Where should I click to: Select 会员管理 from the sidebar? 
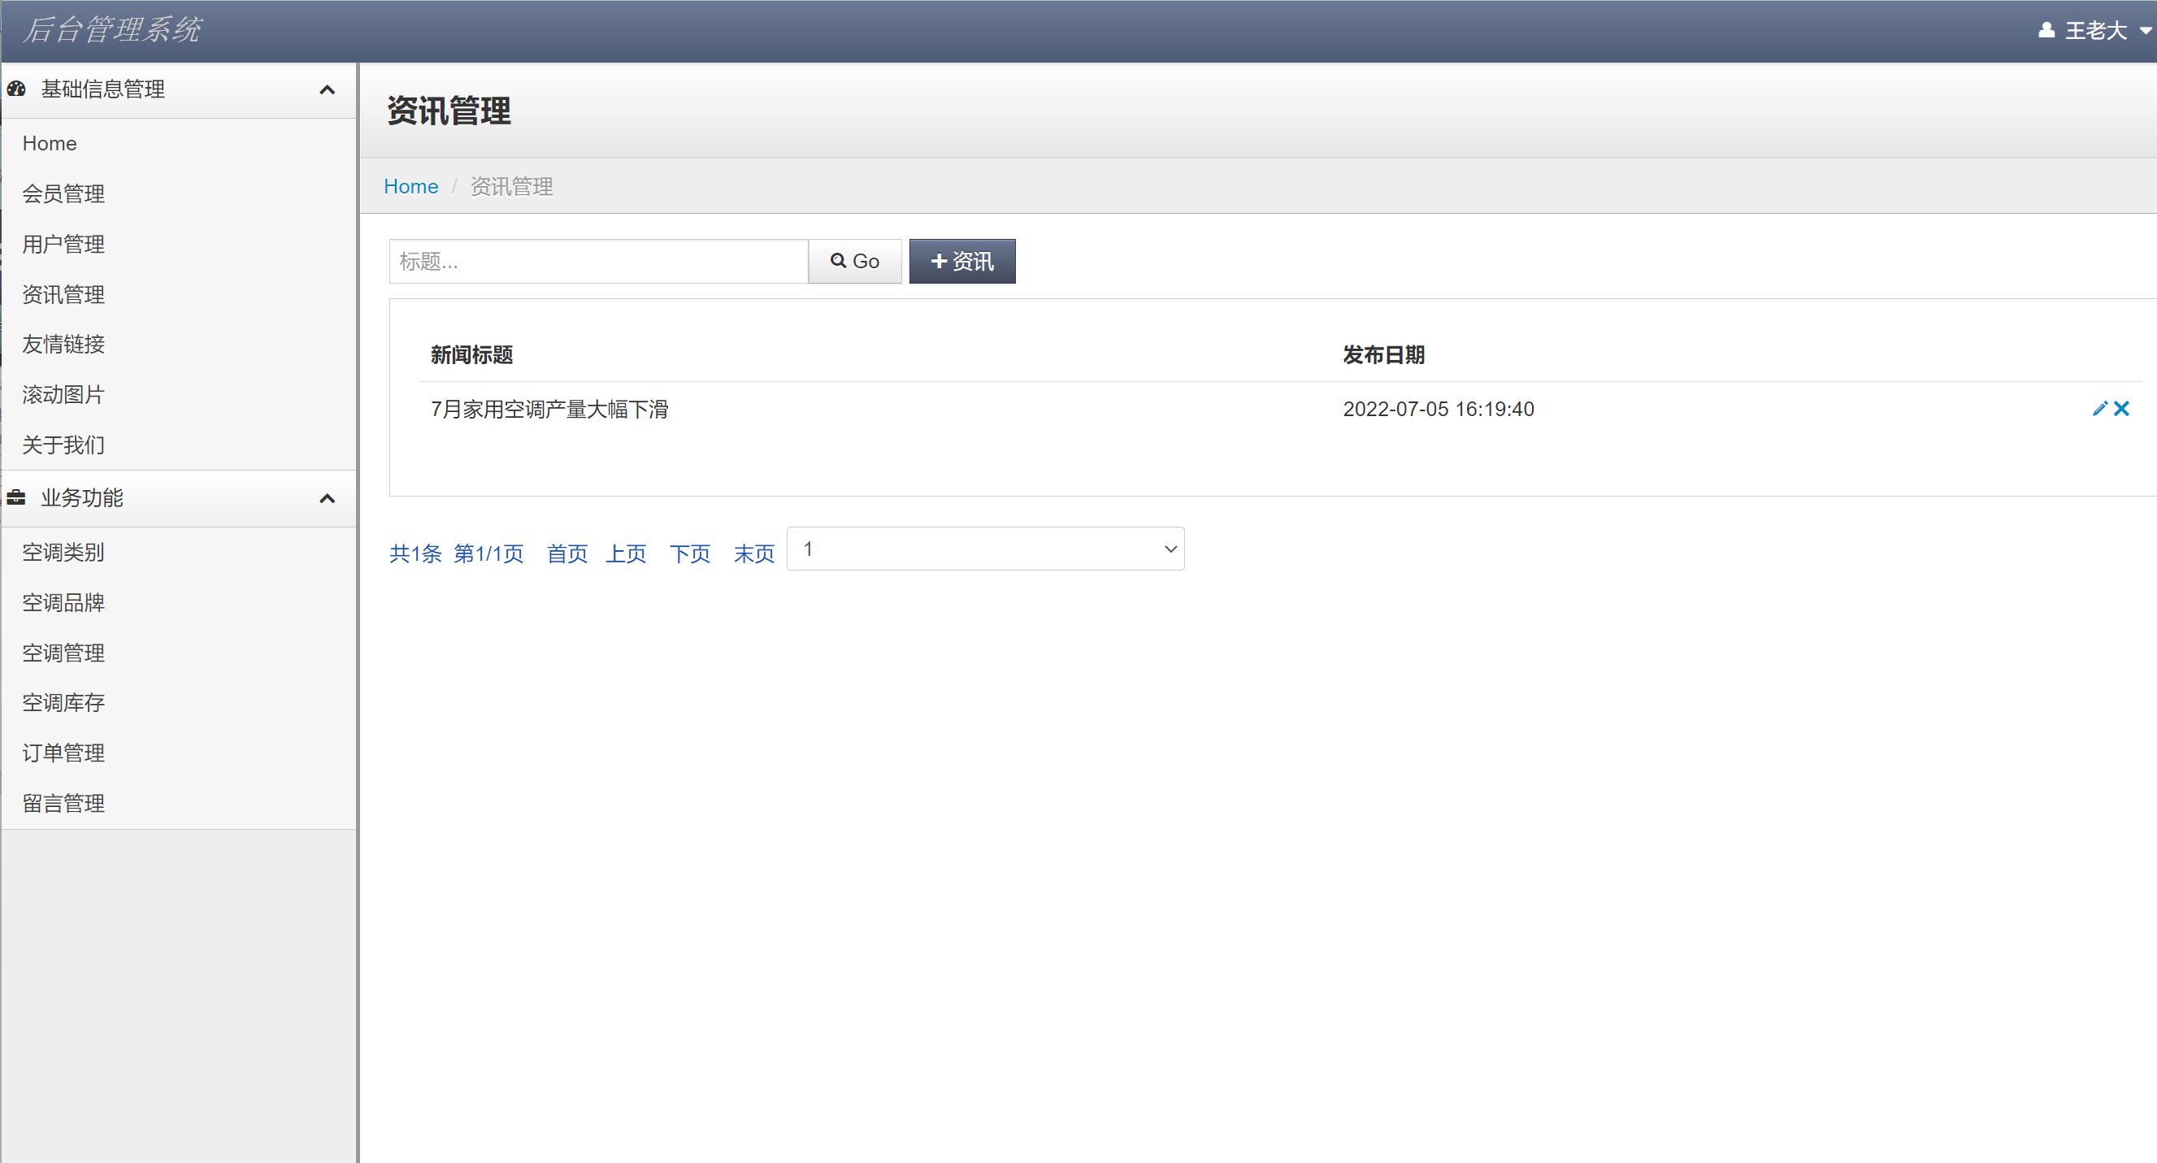(63, 193)
